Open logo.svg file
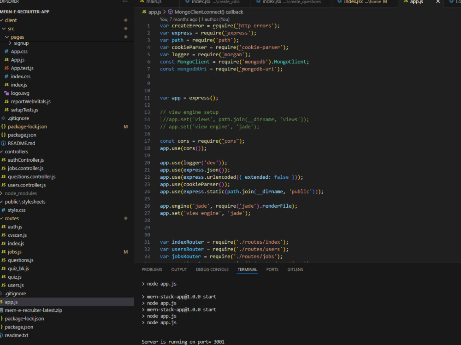The width and height of the screenshot is (461, 345). pyautogui.click(x=20, y=93)
